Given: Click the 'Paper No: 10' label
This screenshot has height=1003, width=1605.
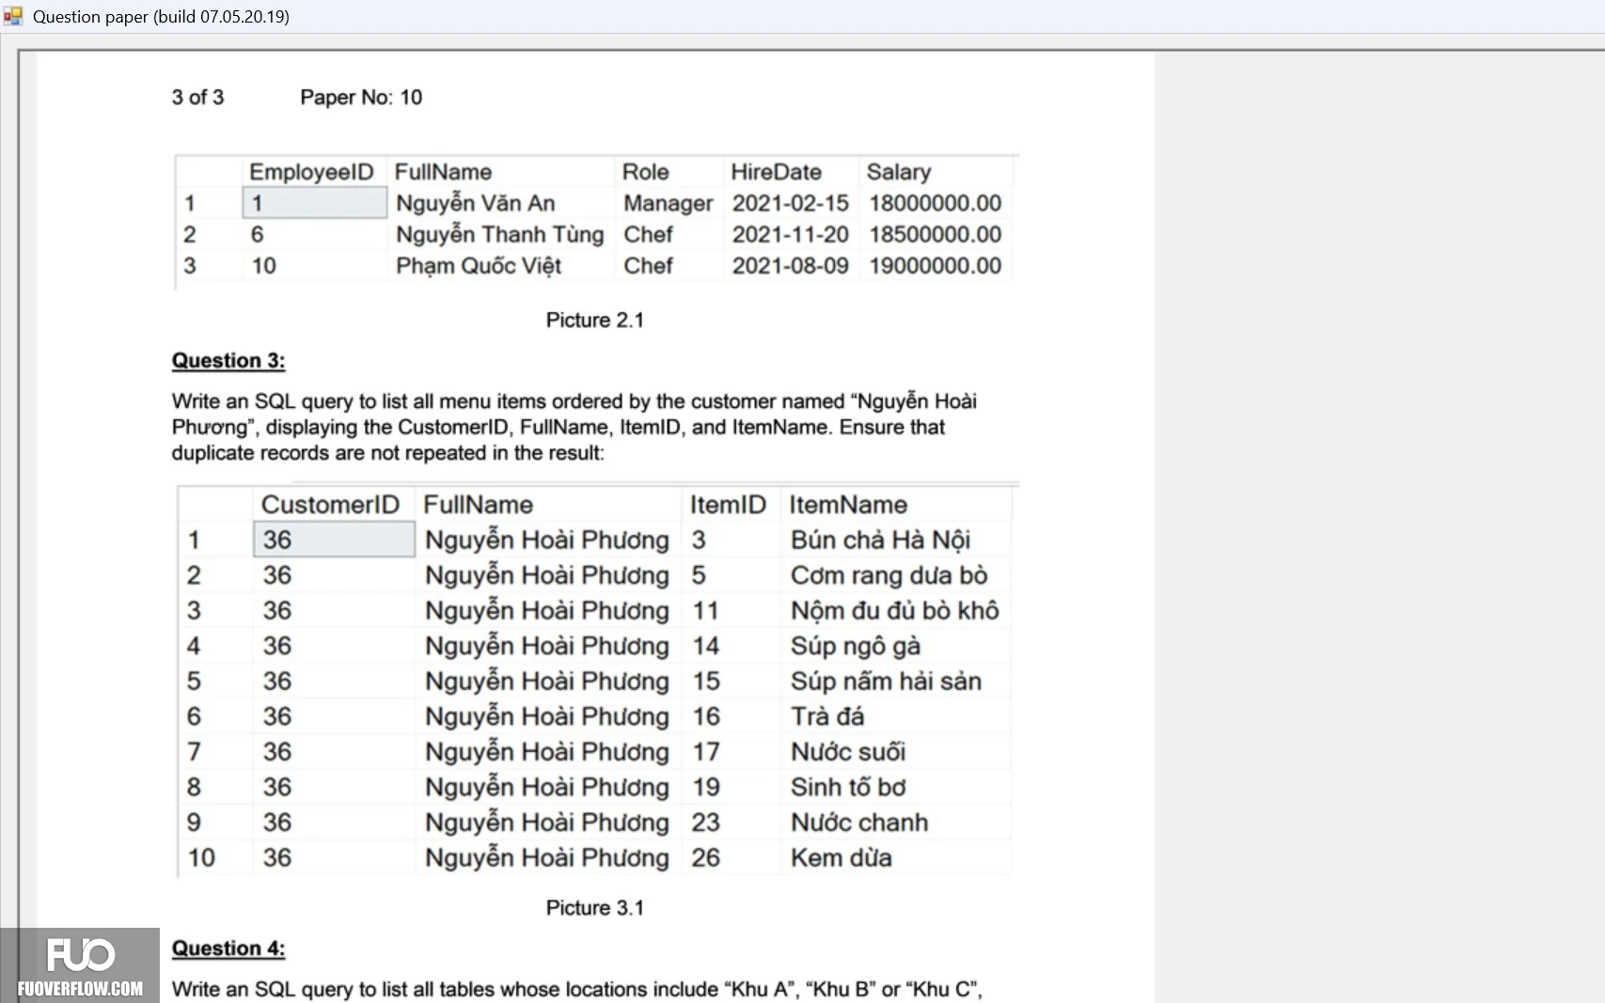Looking at the screenshot, I should click(x=361, y=97).
